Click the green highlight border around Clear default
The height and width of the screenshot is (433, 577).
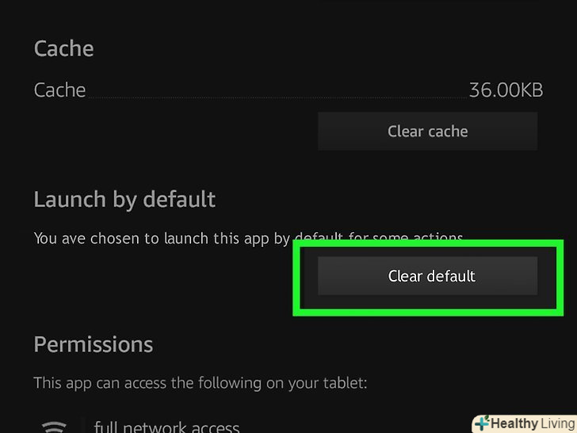(x=296, y=276)
